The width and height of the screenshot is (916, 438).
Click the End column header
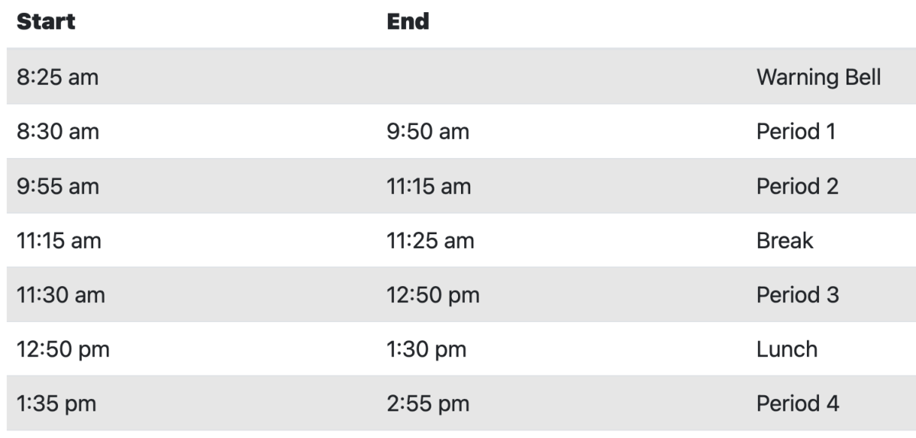pyautogui.click(x=408, y=21)
